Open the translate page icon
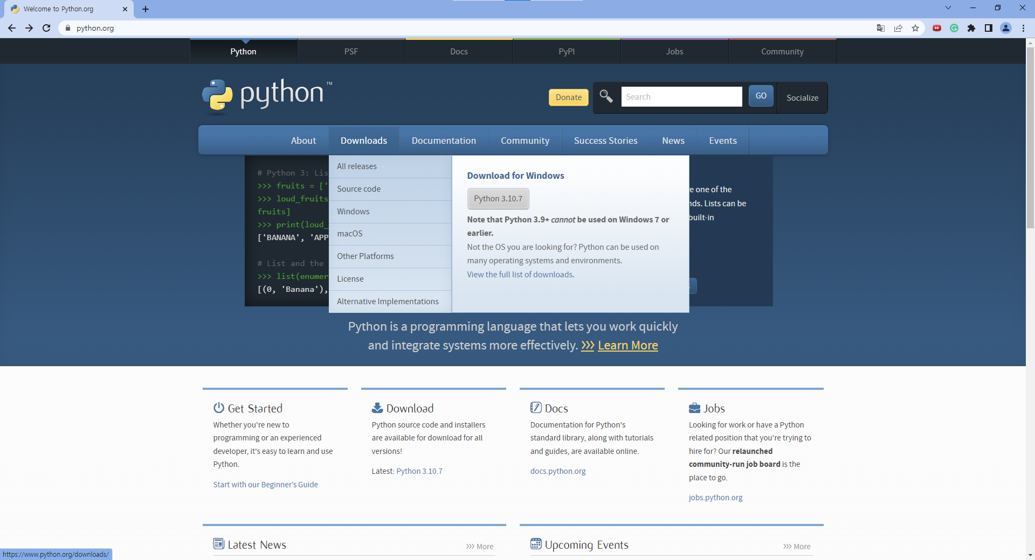This screenshot has height=560, width=1035. (x=881, y=28)
